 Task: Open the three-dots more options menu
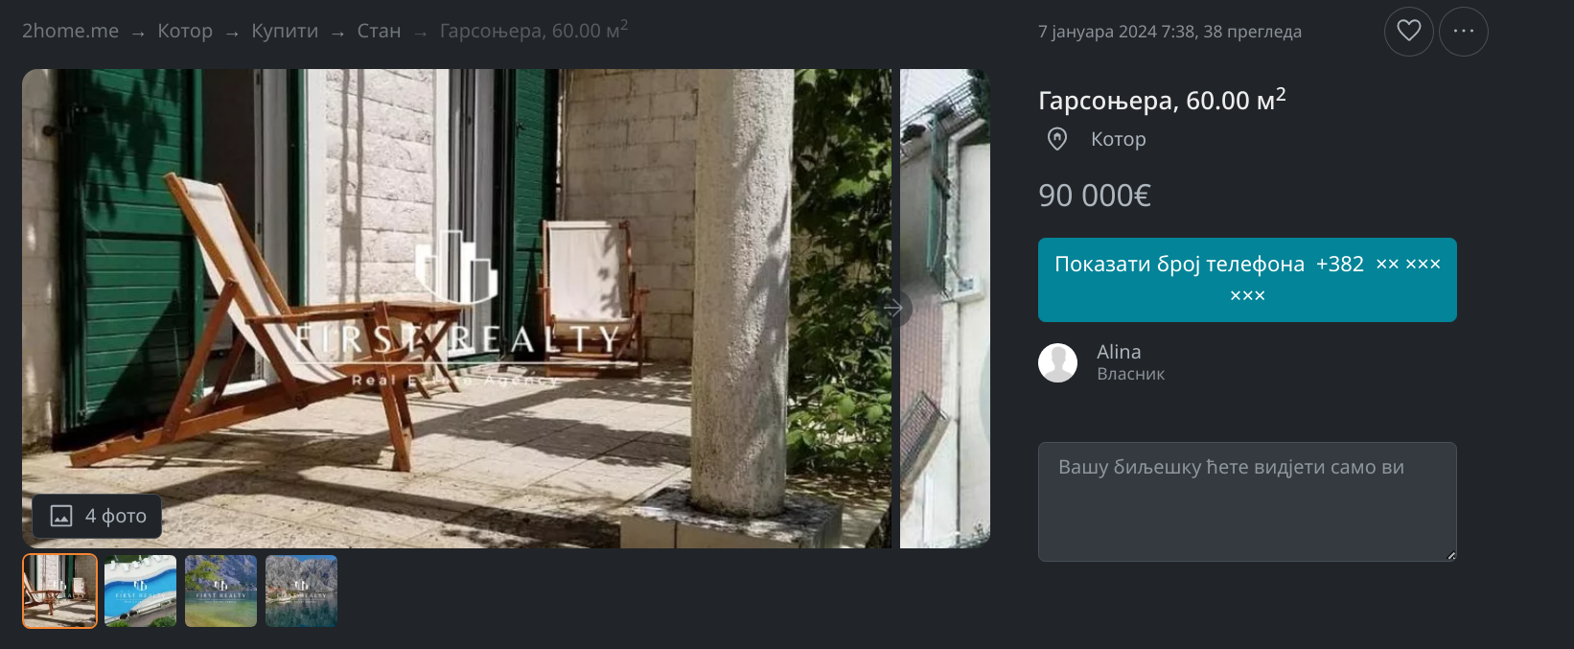pyautogui.click(x=1463, y=32)
